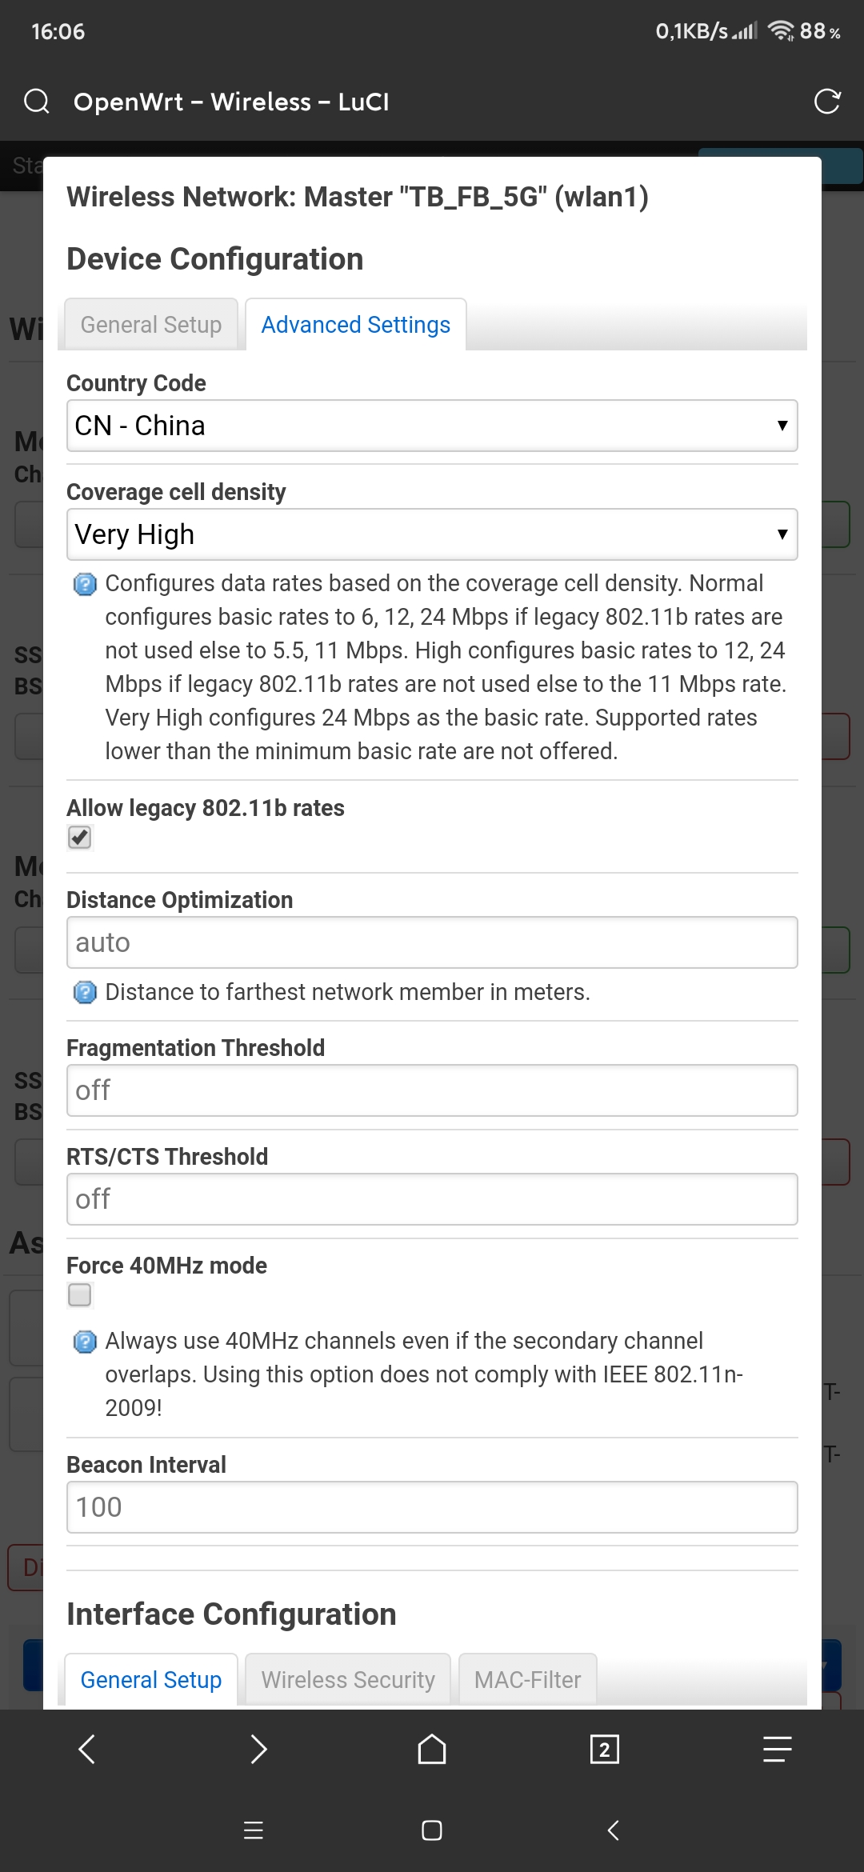Viewport: 864px width, 1872px height.
Task: Open the MAC-Filter tab
Action: click(x=528, y=1679)
